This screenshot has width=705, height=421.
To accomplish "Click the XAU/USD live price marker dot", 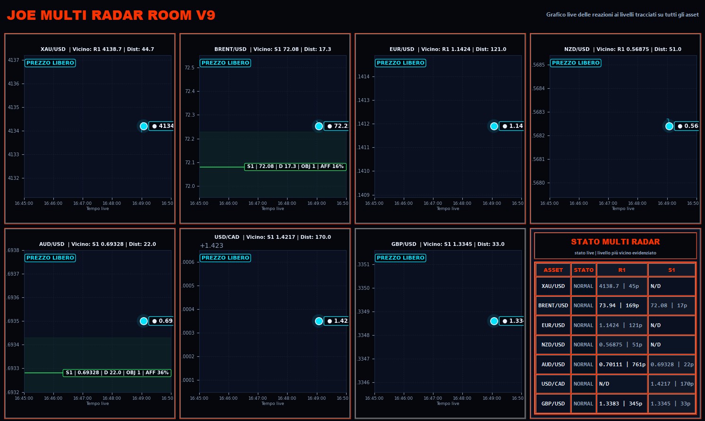I will coord(144,126).
